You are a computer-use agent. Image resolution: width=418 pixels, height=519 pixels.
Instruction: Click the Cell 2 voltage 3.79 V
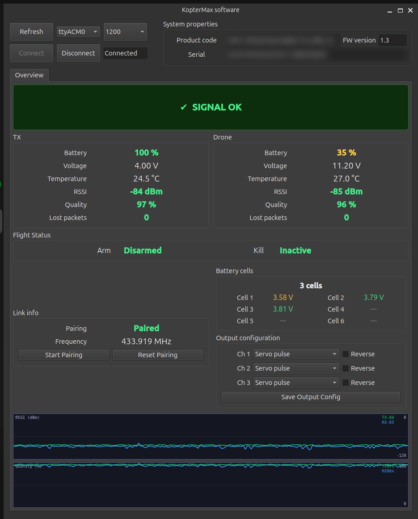374,298
